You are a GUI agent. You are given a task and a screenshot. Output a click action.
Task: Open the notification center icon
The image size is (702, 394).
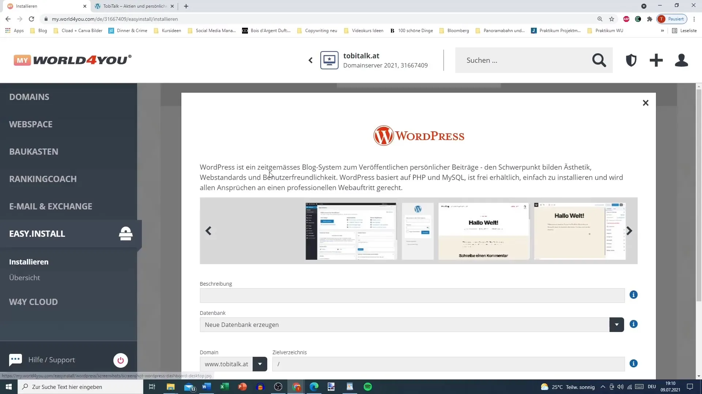click(690, 387)
